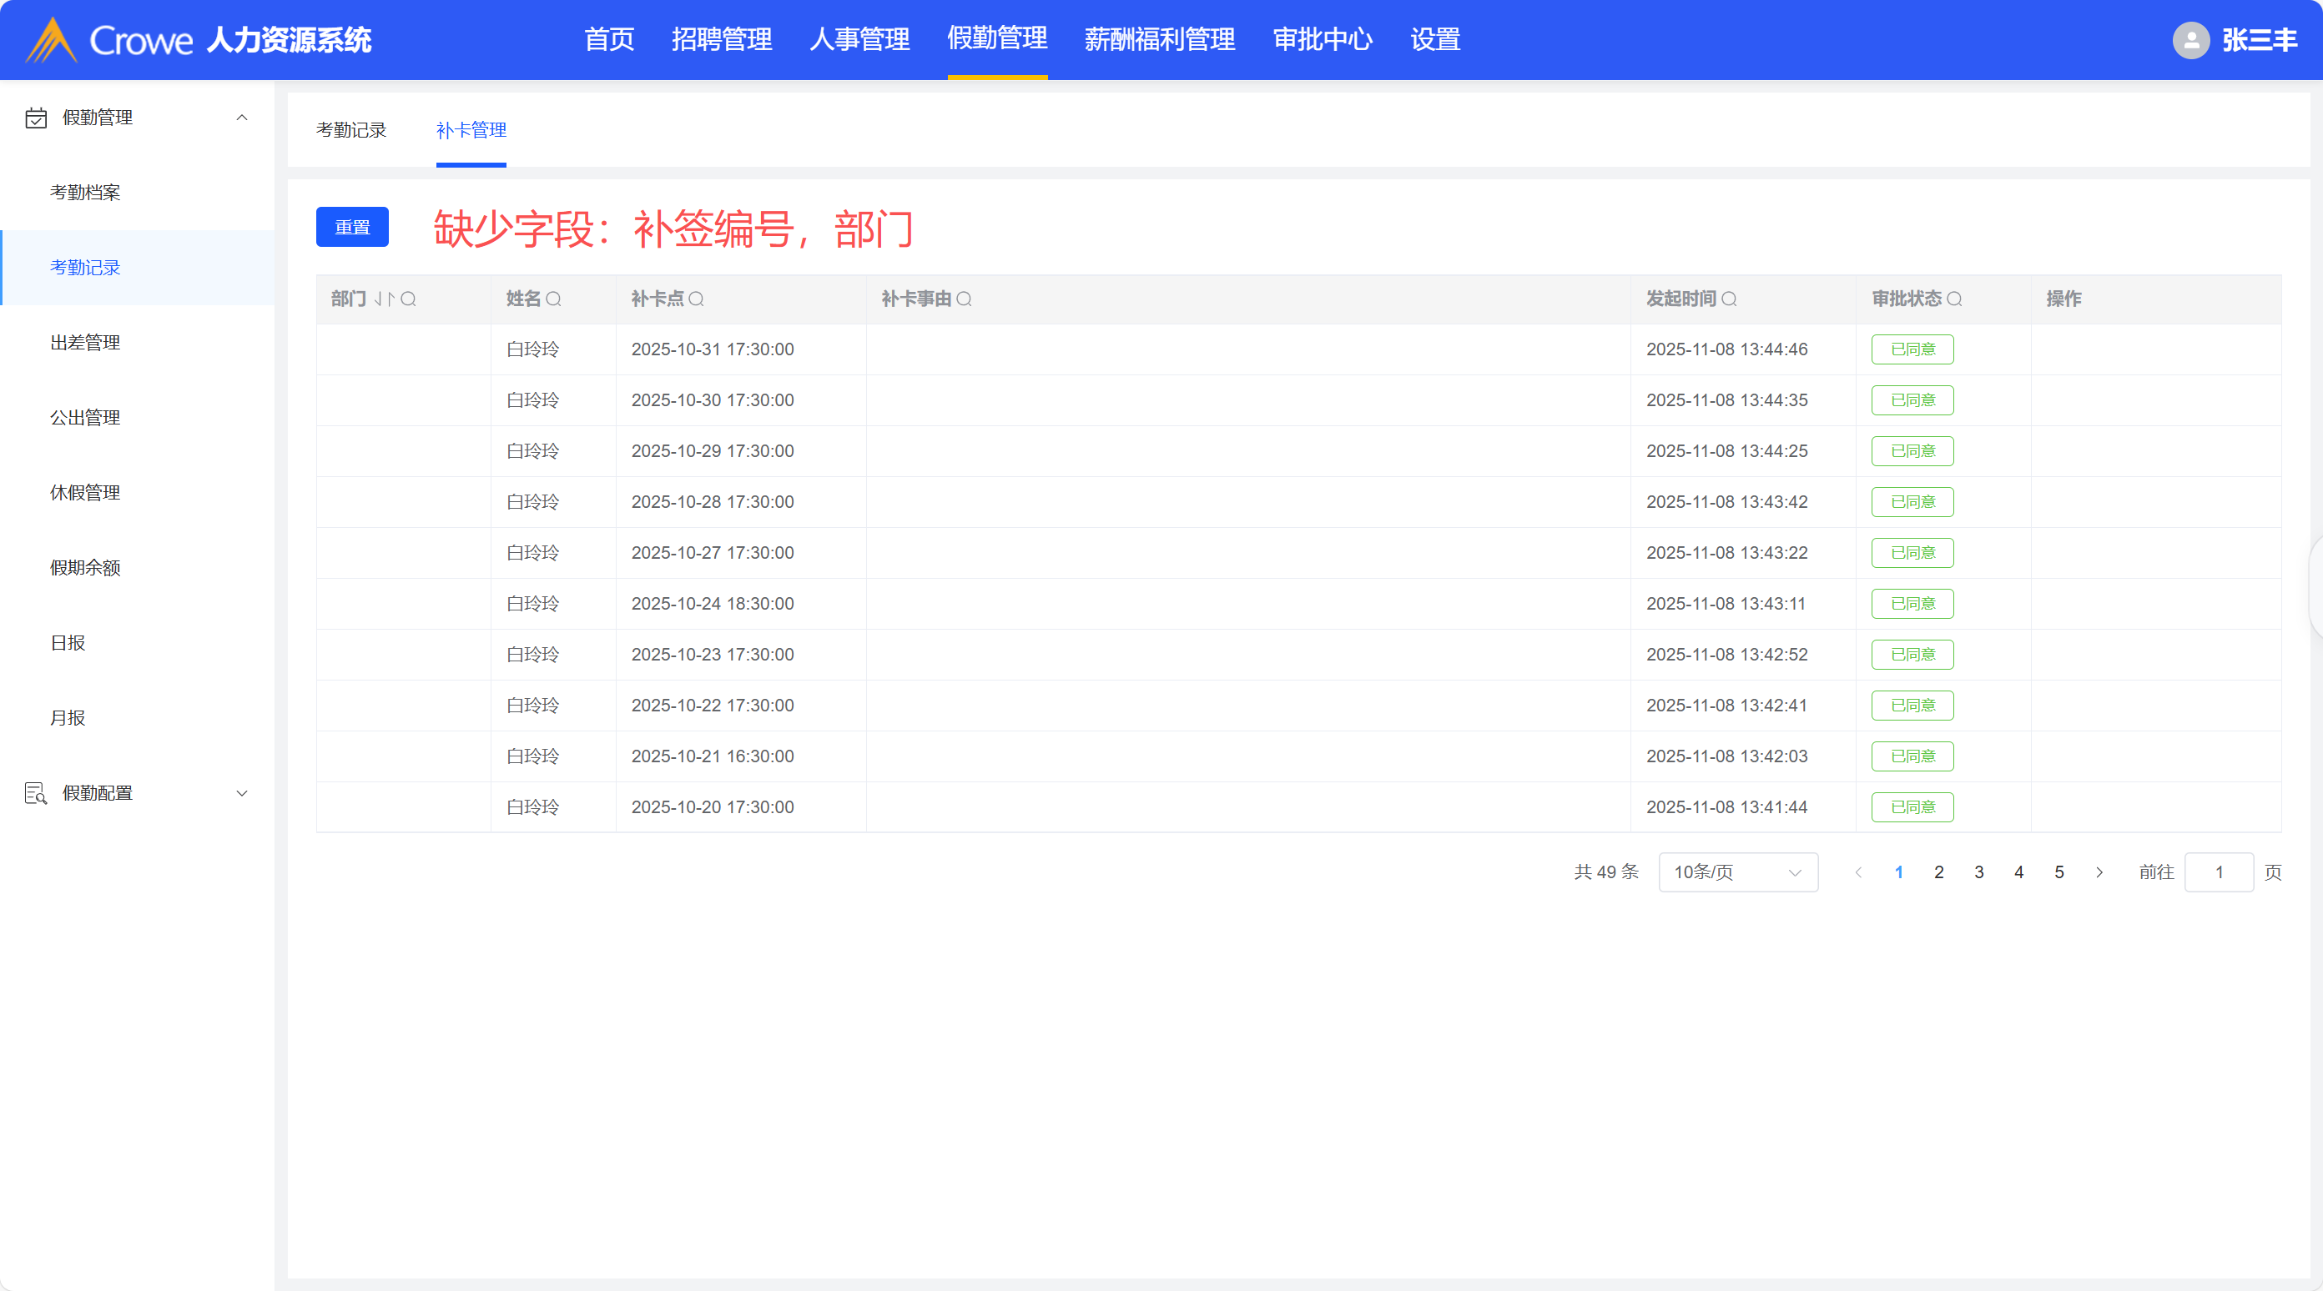
Task: Expand the 假勤配置 sidebar section
Action: coord(242,793)
